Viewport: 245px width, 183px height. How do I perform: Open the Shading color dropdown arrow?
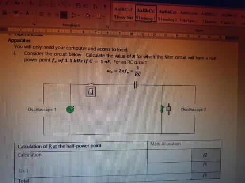[93, 16]
